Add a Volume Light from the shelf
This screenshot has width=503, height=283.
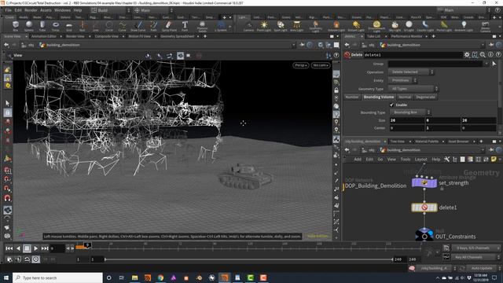coord(336,26)
